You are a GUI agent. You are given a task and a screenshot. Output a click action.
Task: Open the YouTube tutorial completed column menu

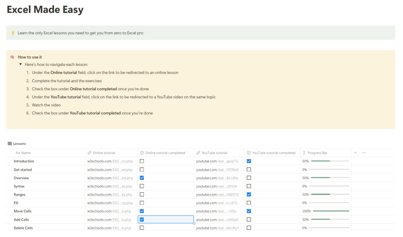click(273, 153)
